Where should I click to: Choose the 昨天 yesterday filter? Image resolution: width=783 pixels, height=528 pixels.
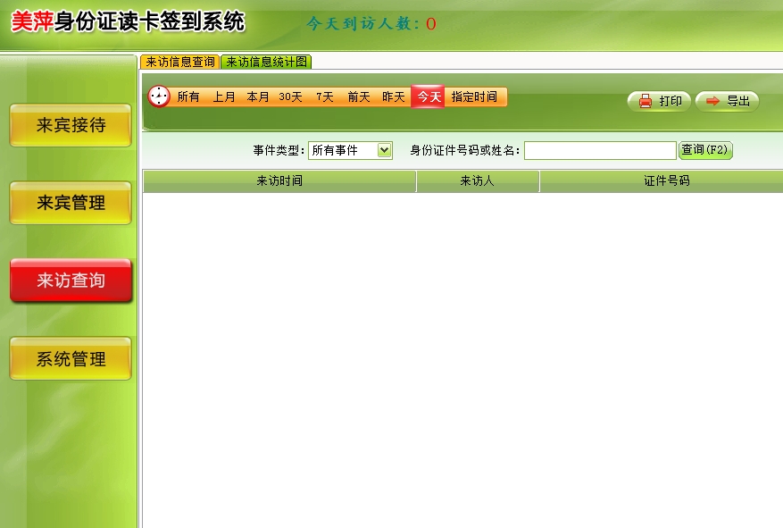point(394,97)
